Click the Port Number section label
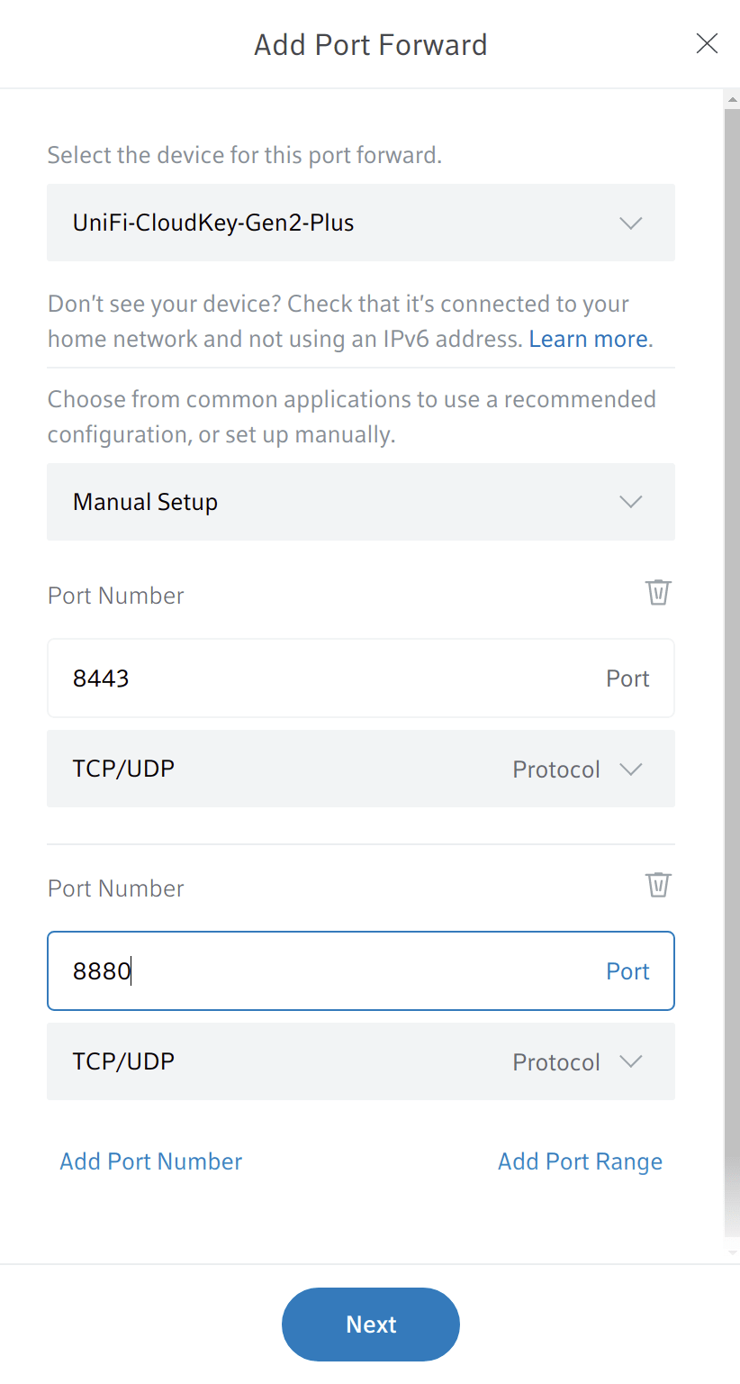 [x=115, y=595]
